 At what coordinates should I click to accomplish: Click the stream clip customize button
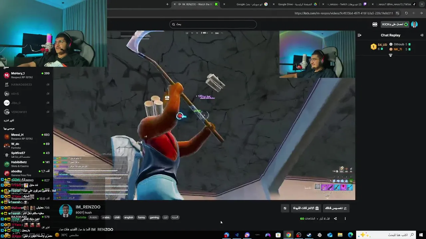(335, 208)
